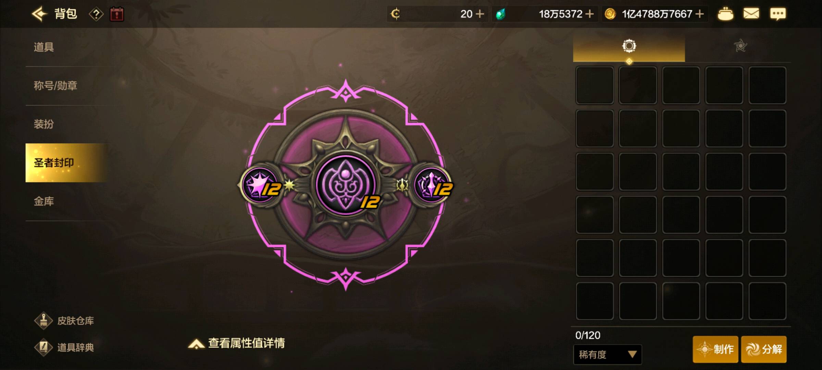
Task: Select the center seal emblem
Action: [346, 185]
